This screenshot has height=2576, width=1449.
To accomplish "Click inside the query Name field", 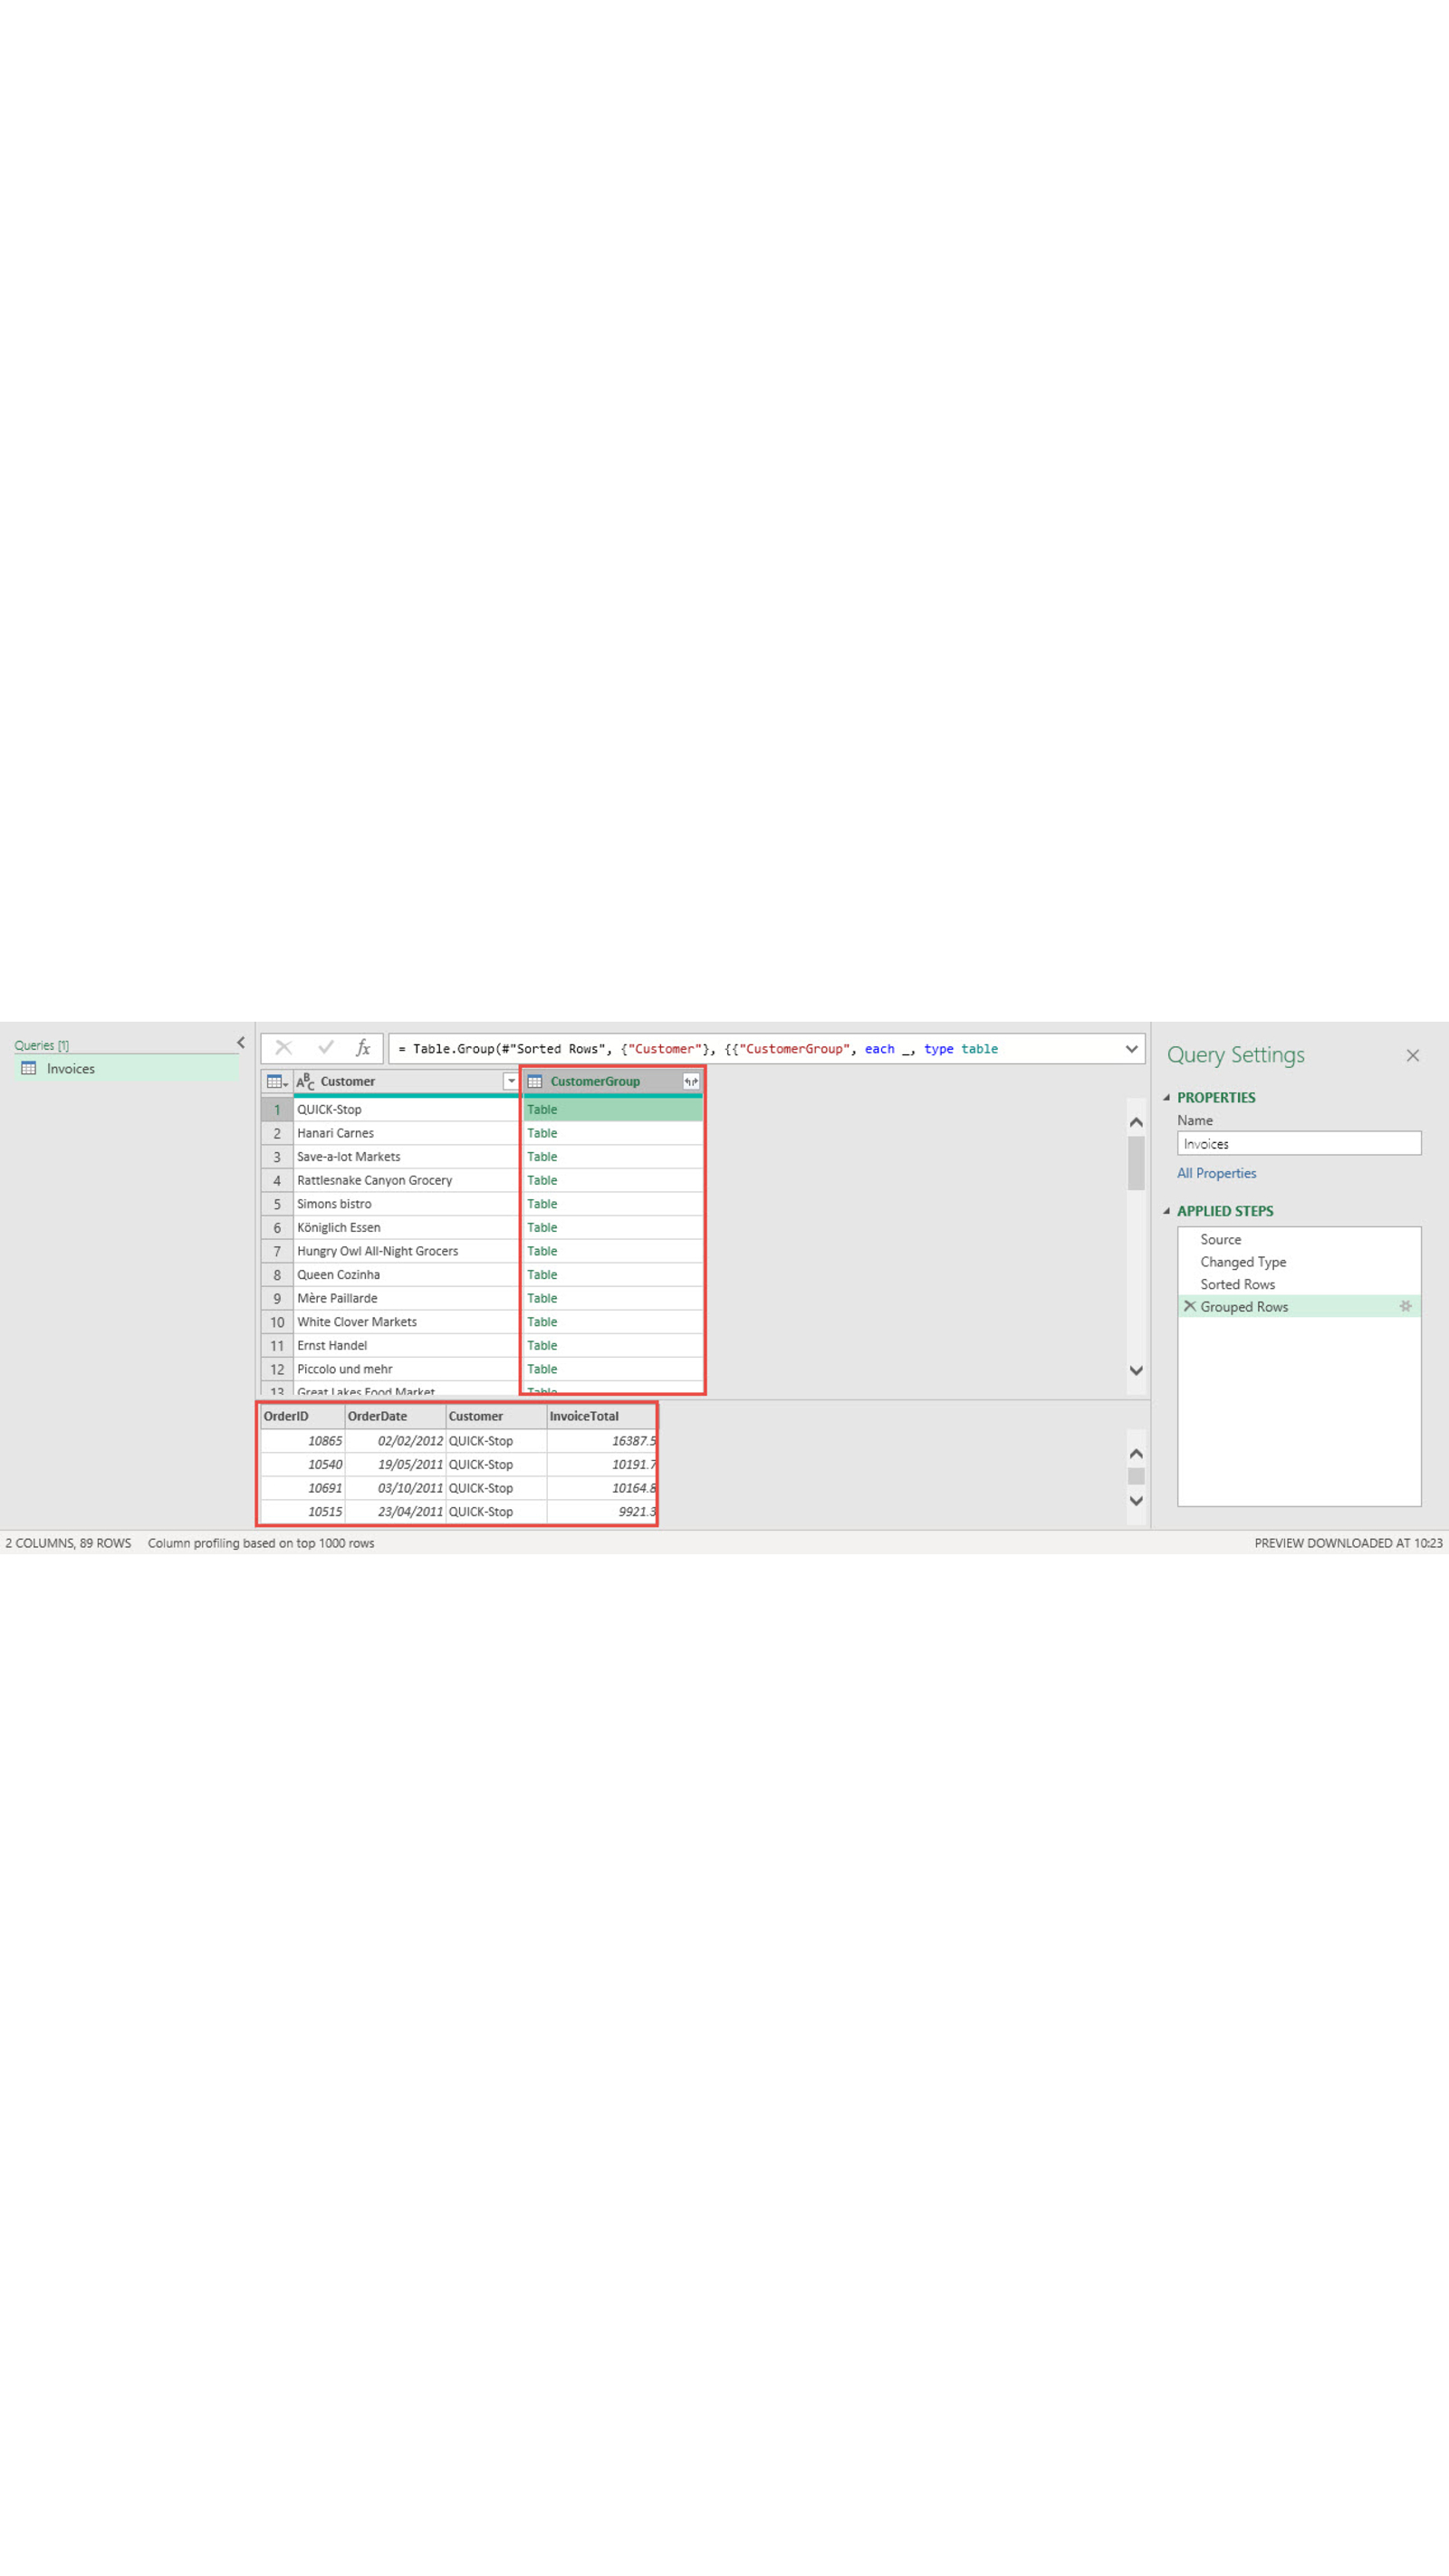I will click(x=1298, y=1143).
